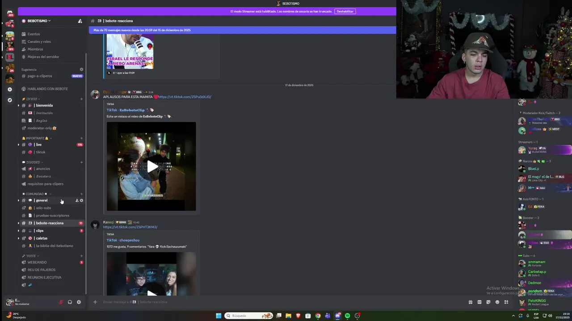Open the discover servers compass icon

coord(10,100)
